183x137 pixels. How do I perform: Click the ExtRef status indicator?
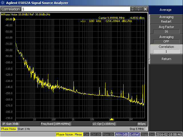coord(134,134)
